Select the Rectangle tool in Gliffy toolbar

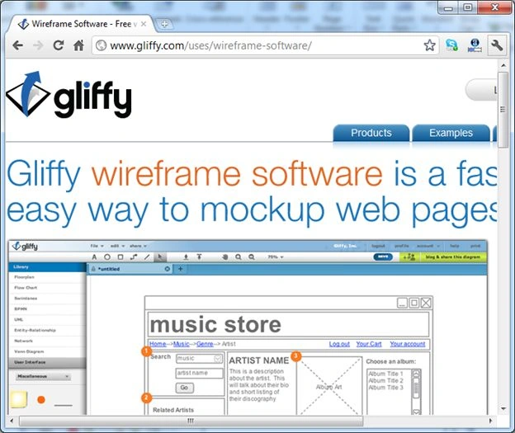120,257
